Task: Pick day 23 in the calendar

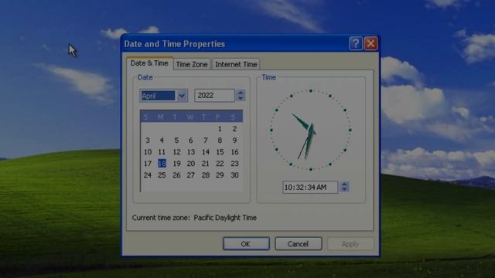Action: [x=234, y=164]
